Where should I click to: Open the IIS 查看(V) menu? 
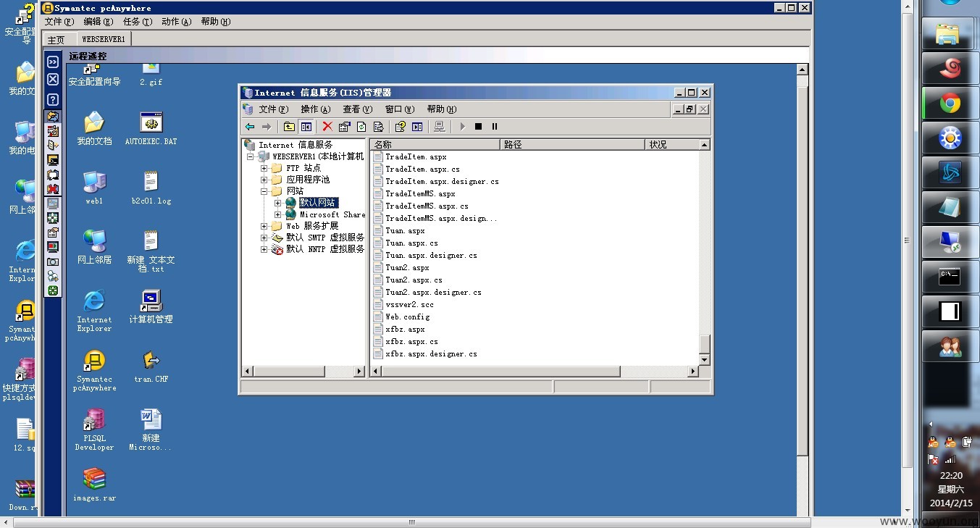click(x=357, y=109)
